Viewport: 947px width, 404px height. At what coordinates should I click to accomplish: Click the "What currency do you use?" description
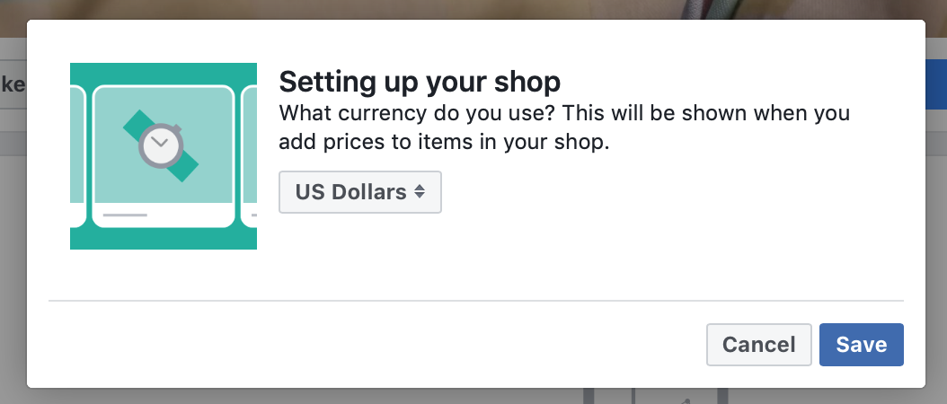pos(564,127)
